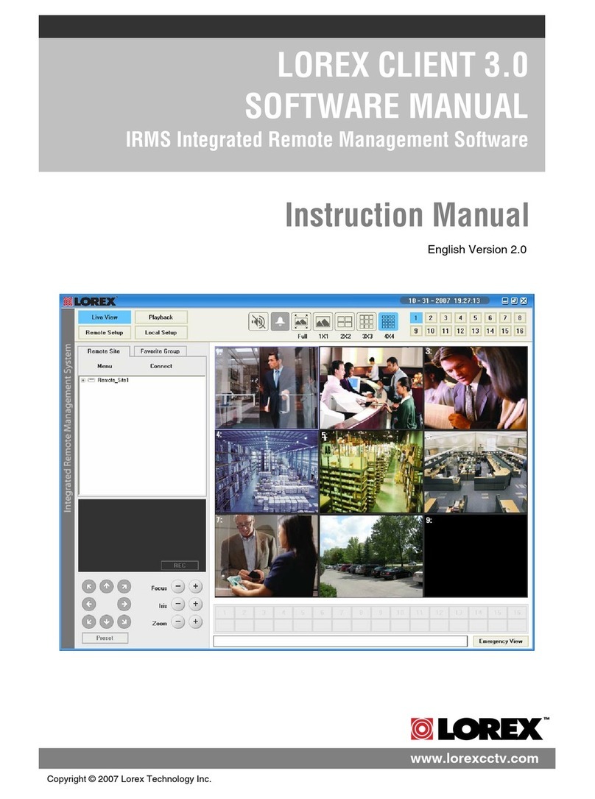Decrease Focus with minus button

coord(177,586)
